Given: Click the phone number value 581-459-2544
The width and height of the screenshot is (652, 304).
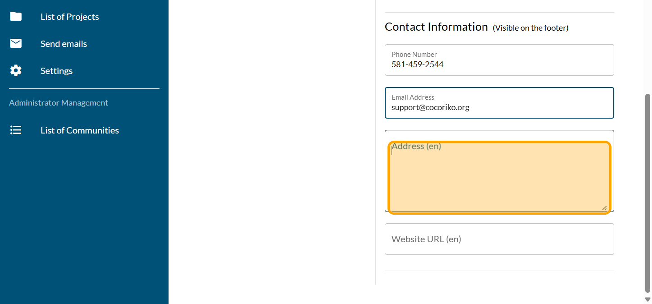Looking at the screenshot, I should (417, 64).
